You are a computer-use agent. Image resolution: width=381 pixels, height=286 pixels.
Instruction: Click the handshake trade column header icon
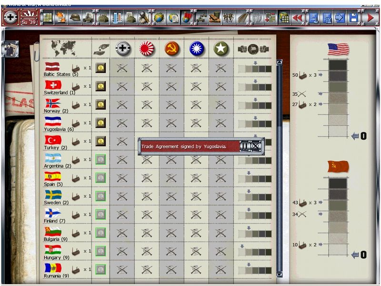click(x=101, y=49)
